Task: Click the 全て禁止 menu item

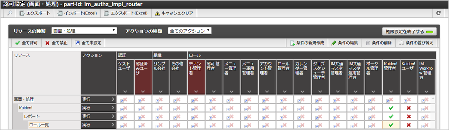Action: tap(56, 43)
